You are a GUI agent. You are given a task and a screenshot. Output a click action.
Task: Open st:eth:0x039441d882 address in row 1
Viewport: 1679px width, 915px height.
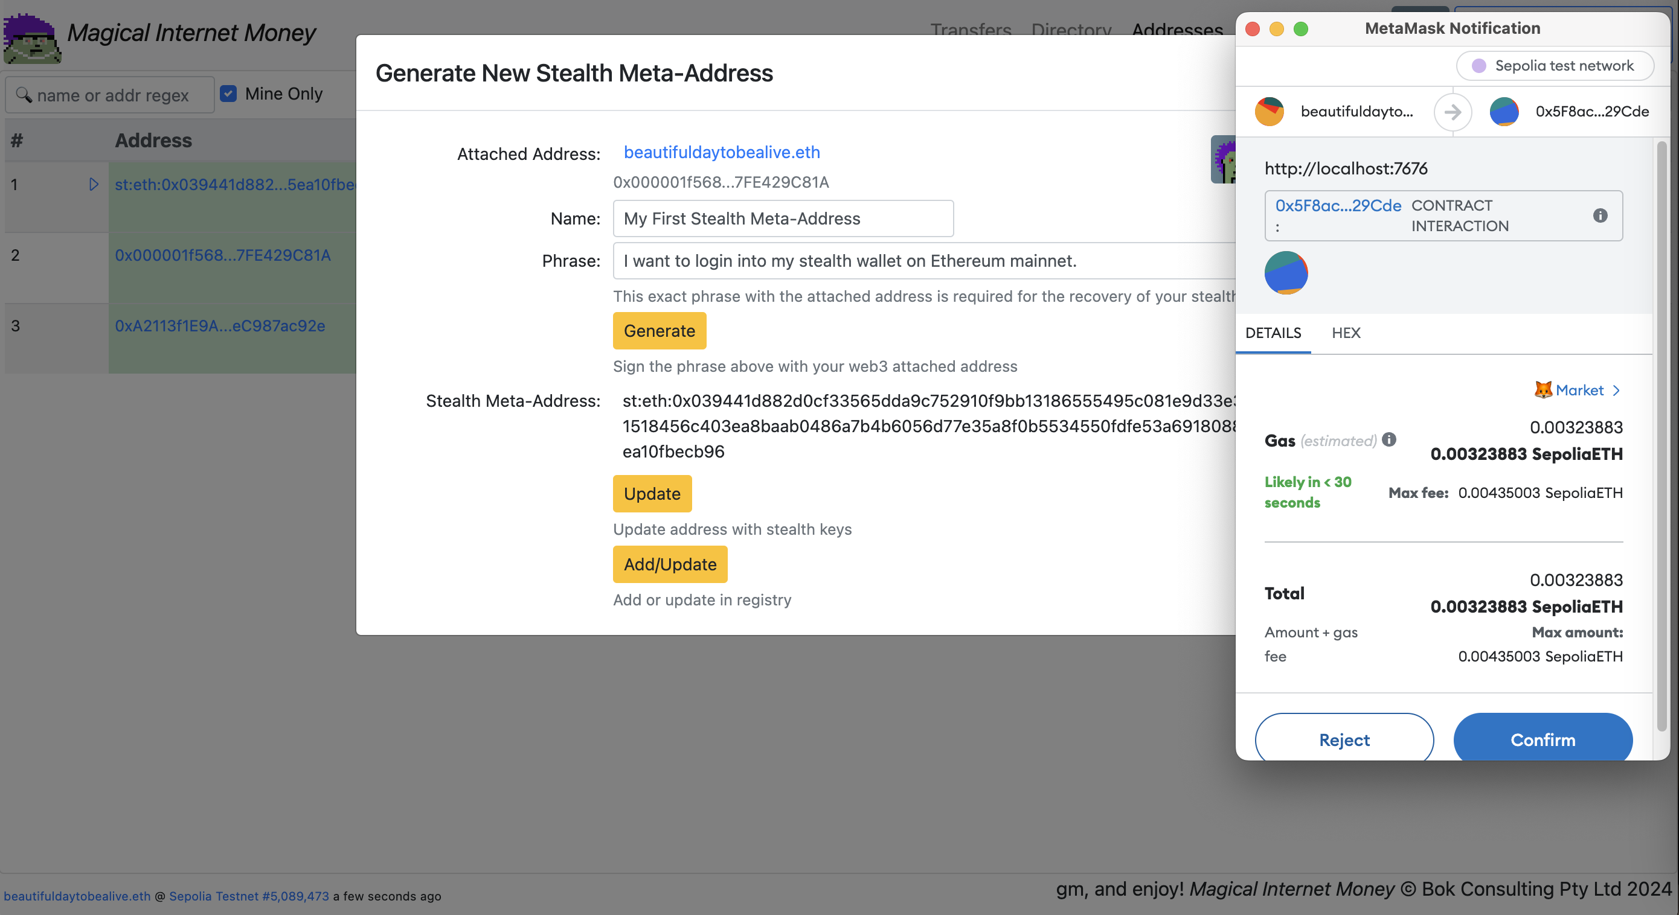point(235,184)
